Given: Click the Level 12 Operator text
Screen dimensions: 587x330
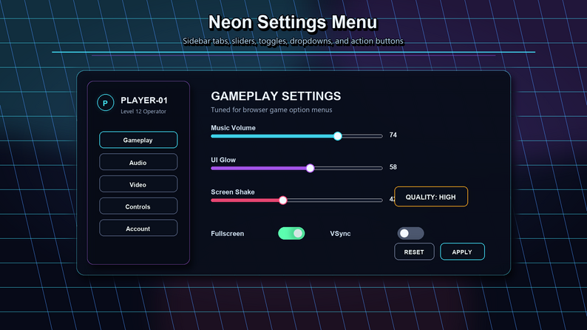Looking at the screenshot, I should pos(143,111).
